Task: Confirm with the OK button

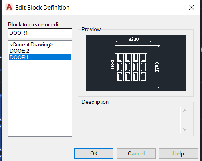Action: (94, 153)
